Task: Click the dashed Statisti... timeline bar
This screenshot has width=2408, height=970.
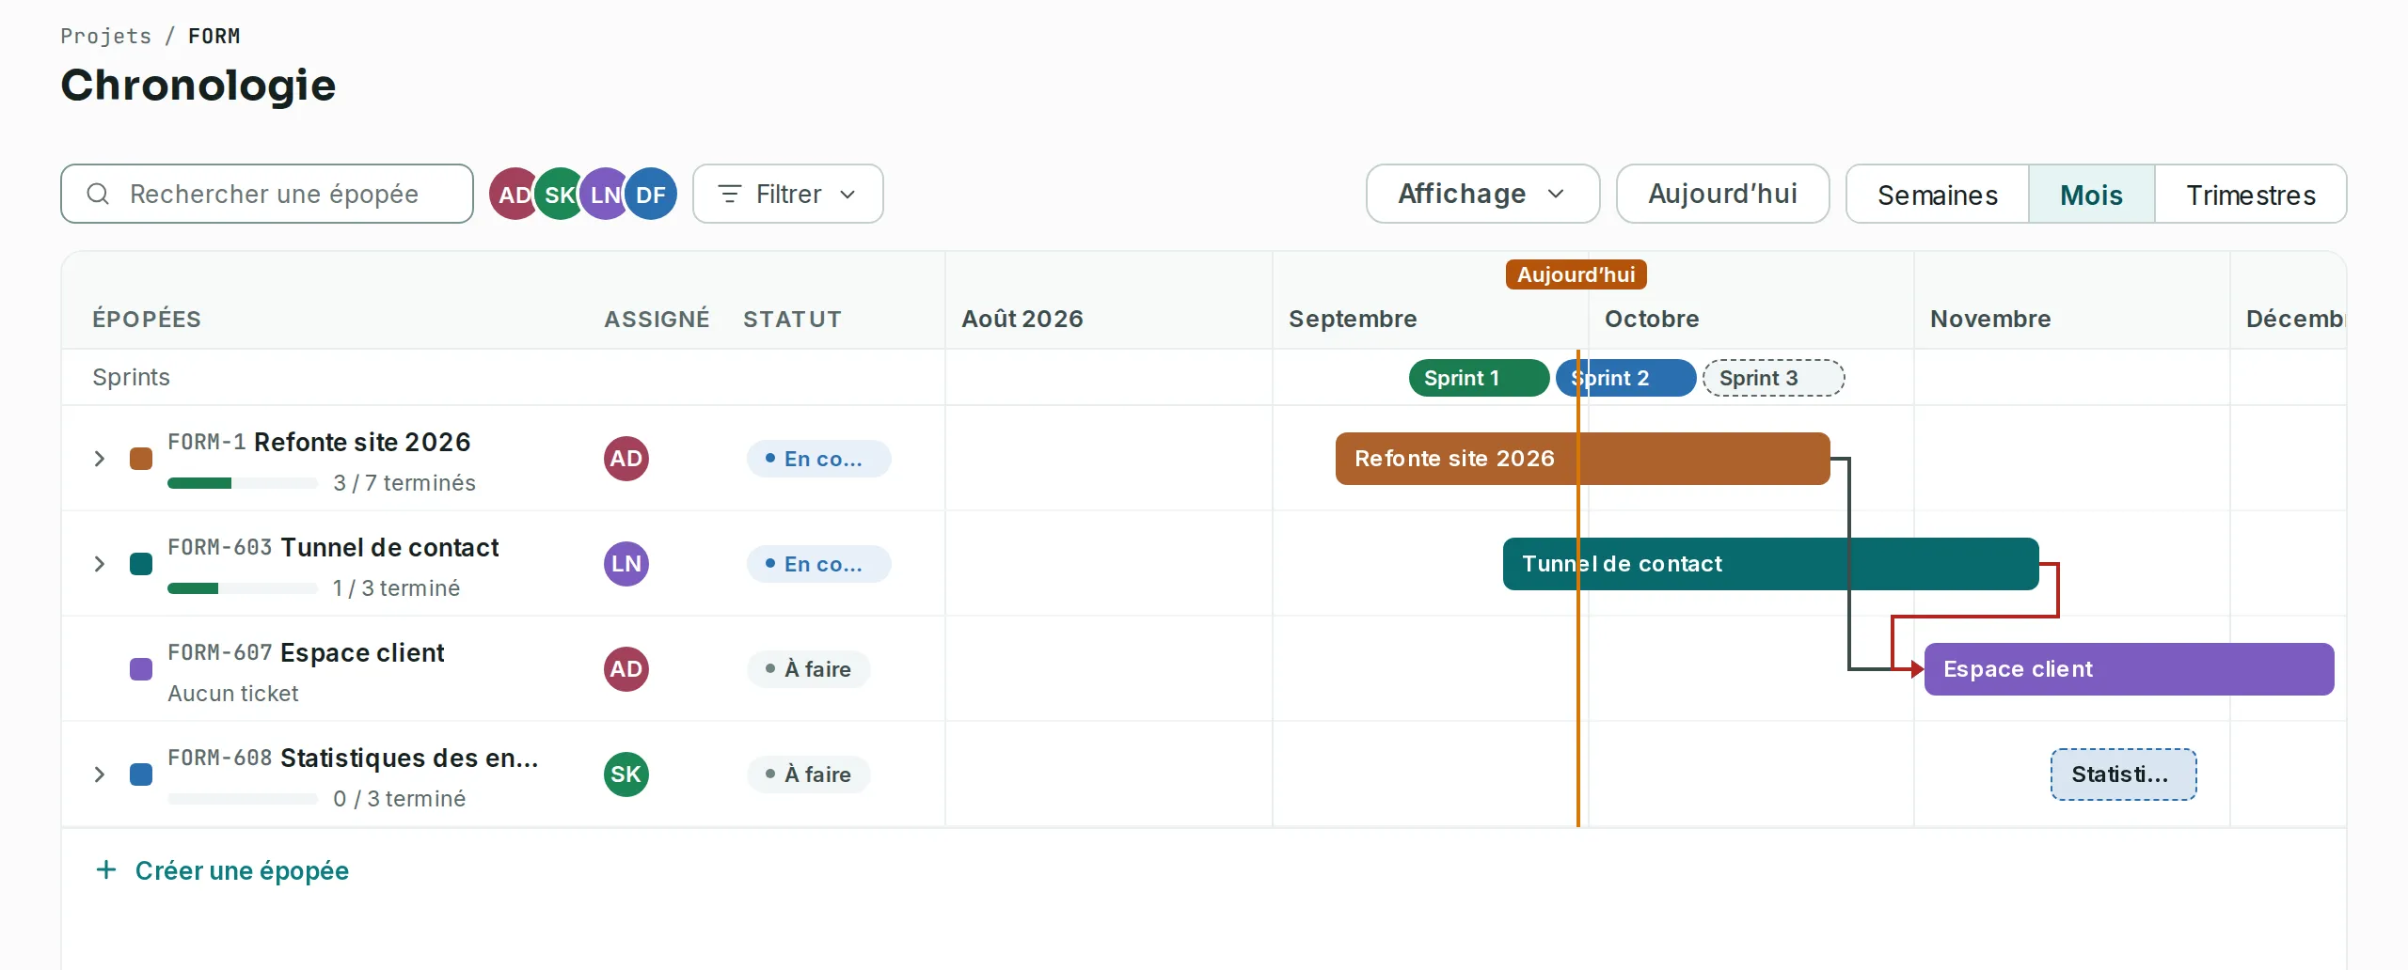Action: [2124, 774]
